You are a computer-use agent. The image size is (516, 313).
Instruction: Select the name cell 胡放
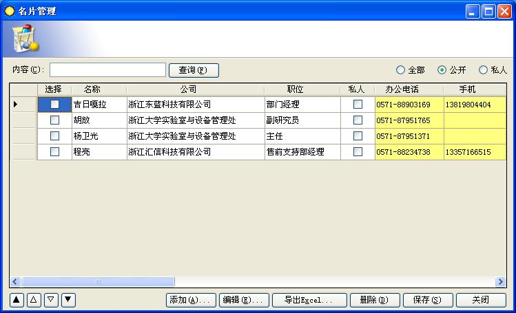(x=99, y=120)
